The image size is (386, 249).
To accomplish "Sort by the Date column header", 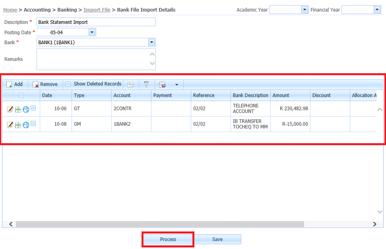I will [56, 95].
